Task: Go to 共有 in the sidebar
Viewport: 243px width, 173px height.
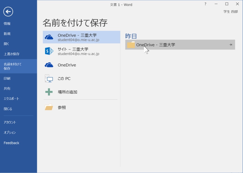Action: coord(7,89)
